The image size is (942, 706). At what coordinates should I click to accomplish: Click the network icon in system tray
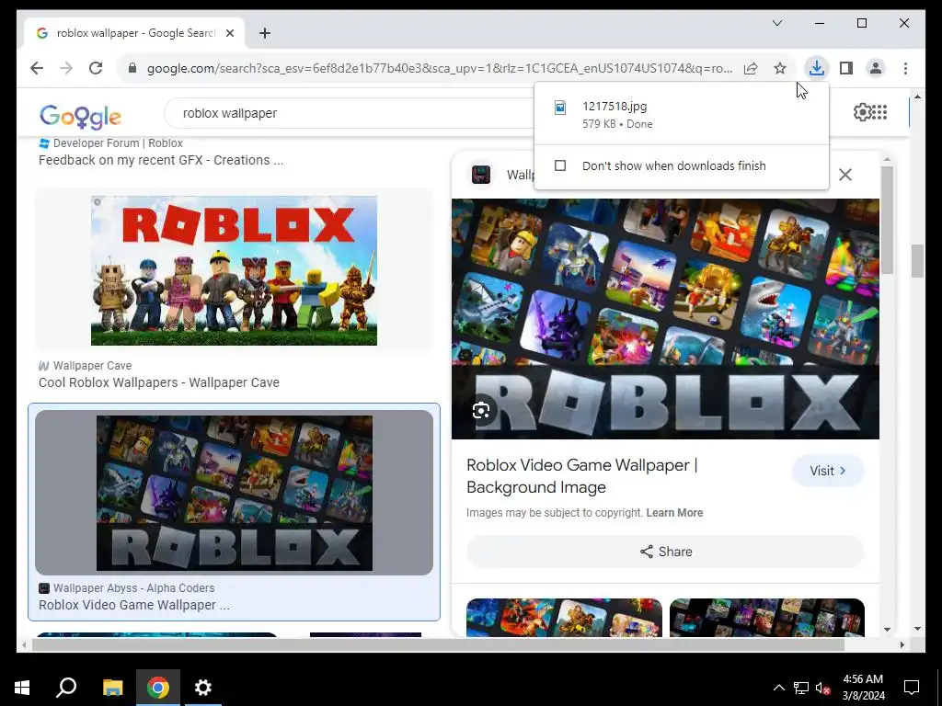(x=801, y=688)
